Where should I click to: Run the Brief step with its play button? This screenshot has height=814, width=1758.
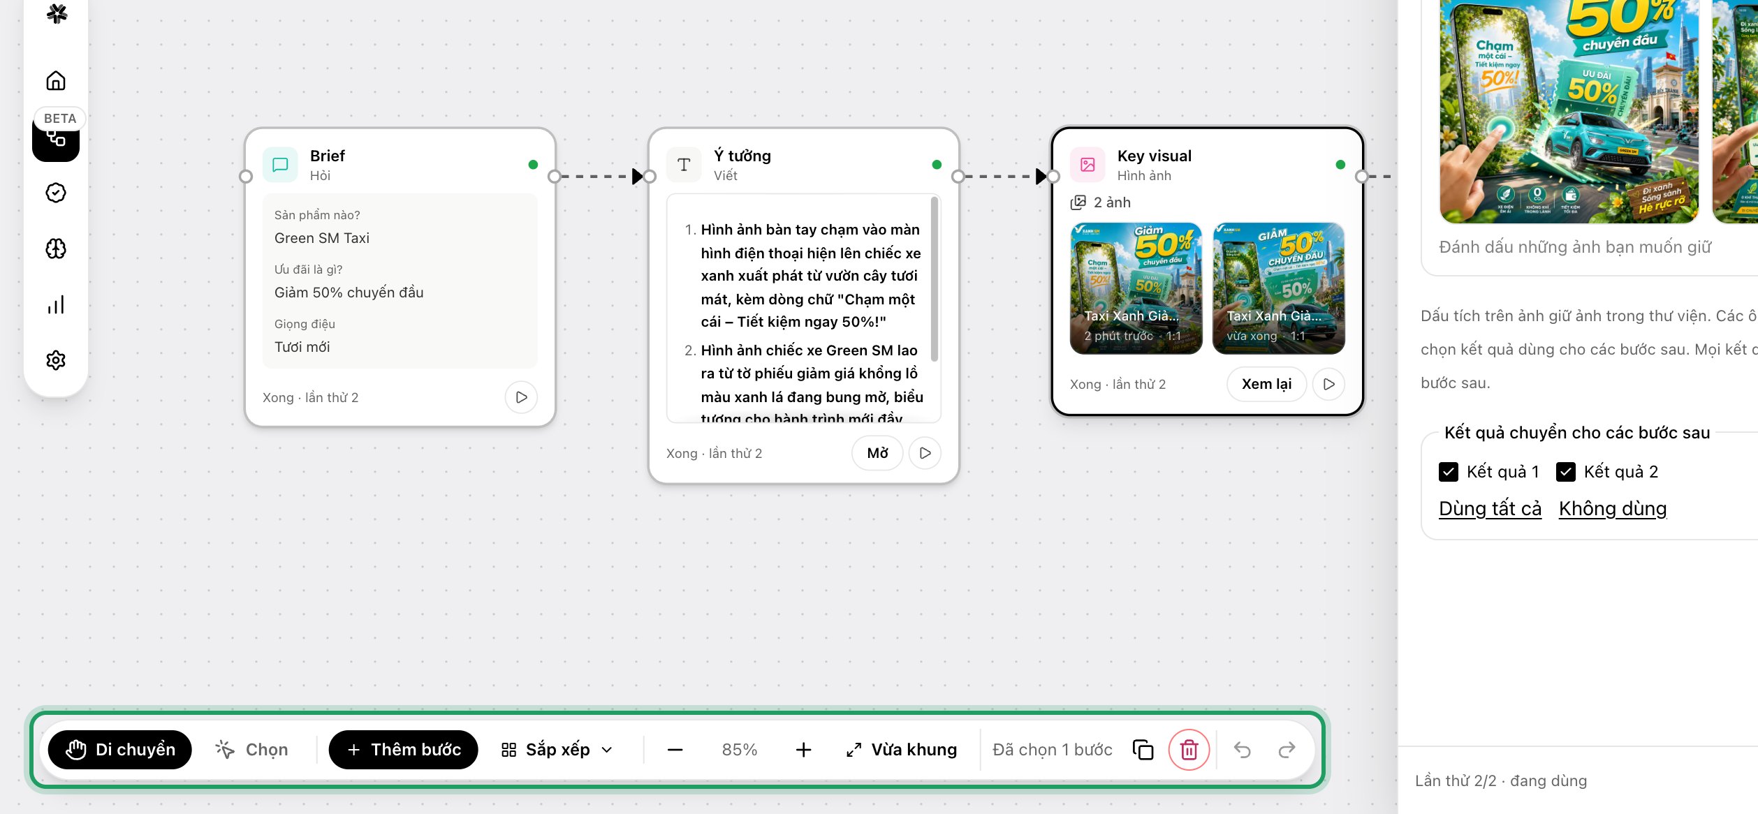coord(521,397)
